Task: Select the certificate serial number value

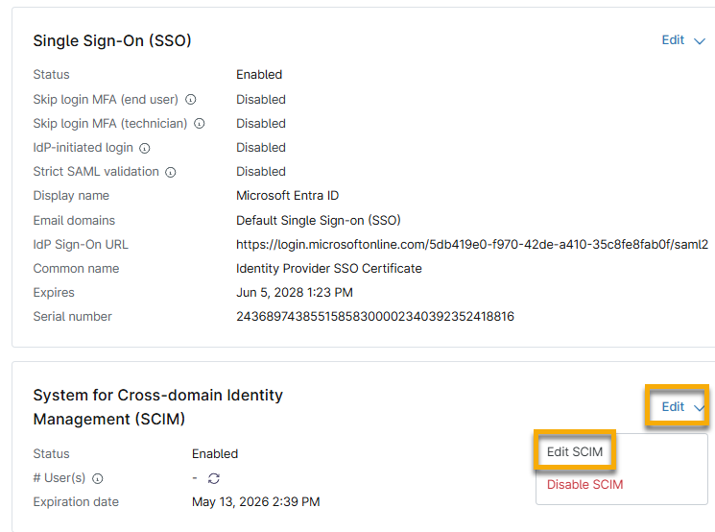Action: [375, 316]
